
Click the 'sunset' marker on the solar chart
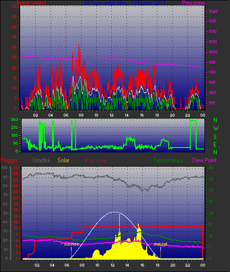(160, 244)
